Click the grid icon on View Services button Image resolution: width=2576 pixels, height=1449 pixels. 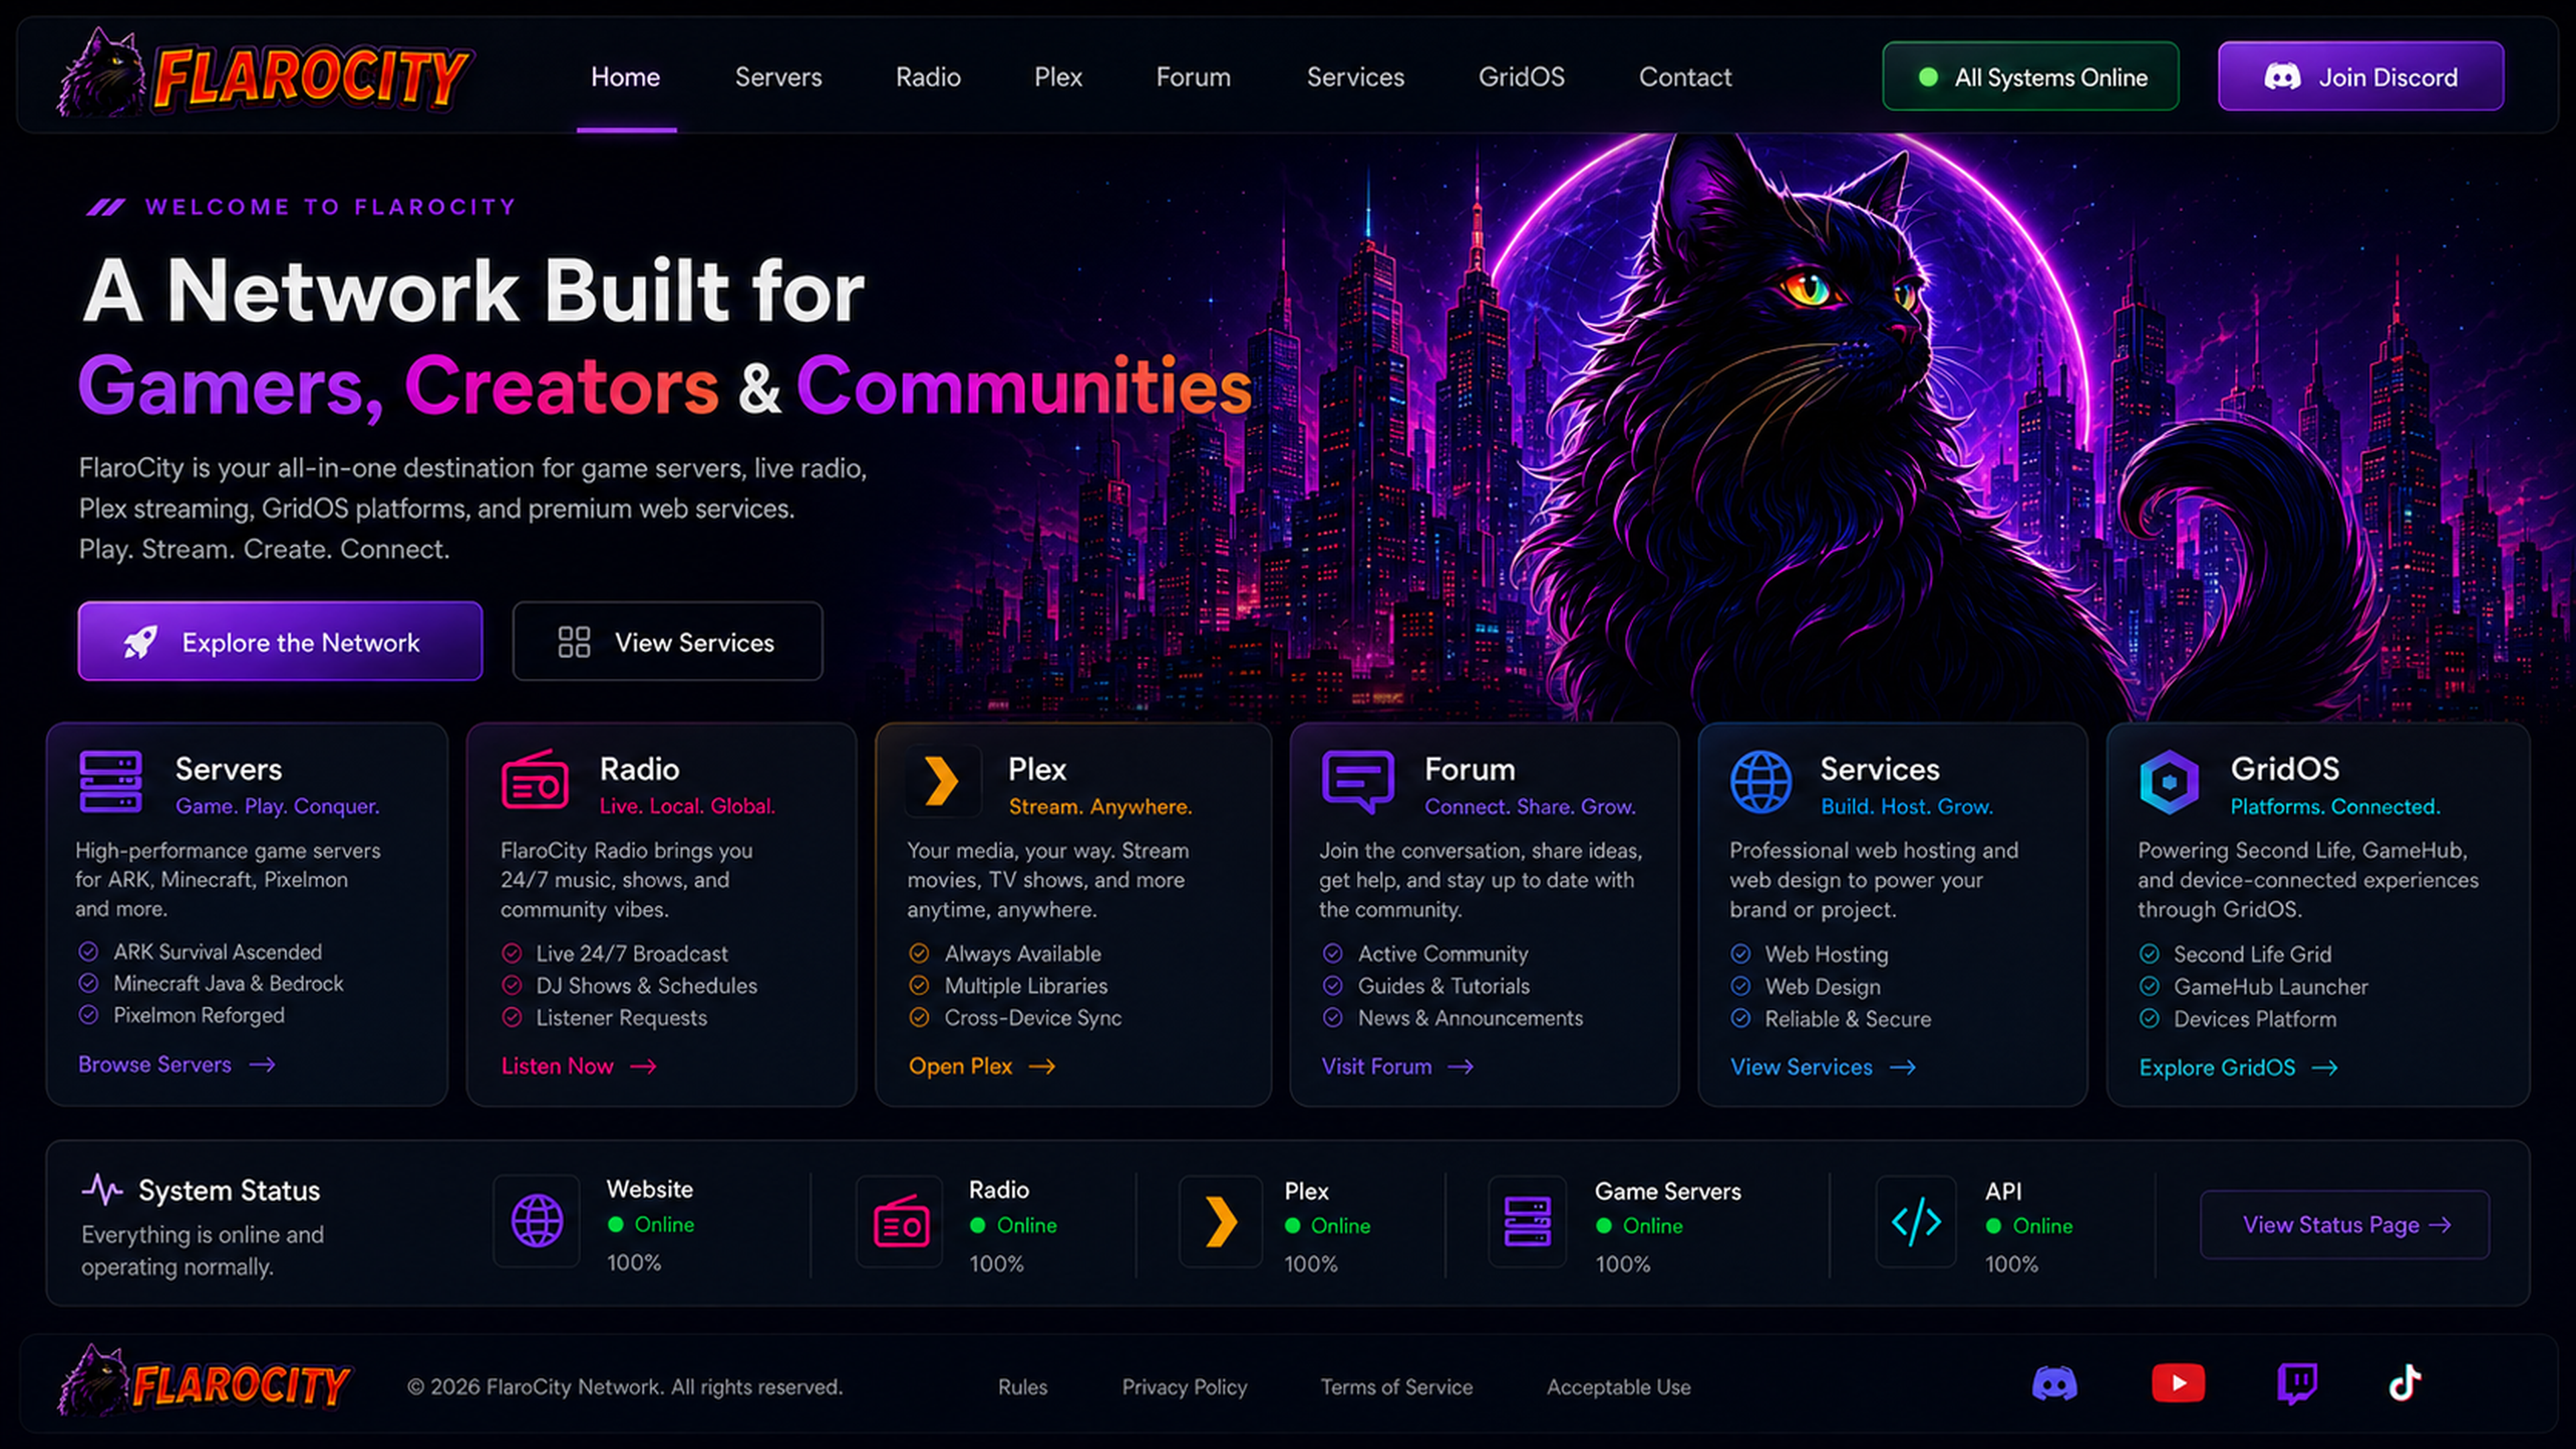(x=574, y=642)
